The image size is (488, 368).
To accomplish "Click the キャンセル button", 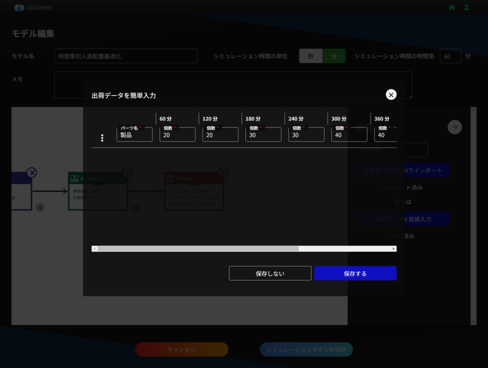I will [182, 349].
